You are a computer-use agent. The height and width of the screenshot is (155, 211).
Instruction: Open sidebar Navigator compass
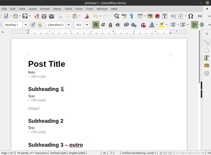[206, 73]
